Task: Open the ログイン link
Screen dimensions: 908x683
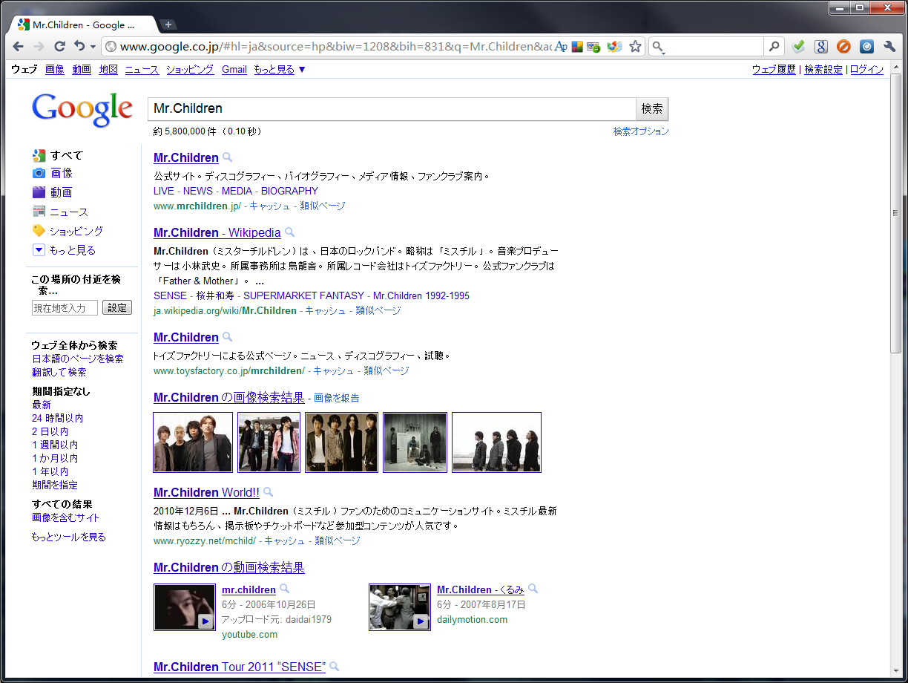Action: point(866,70)
